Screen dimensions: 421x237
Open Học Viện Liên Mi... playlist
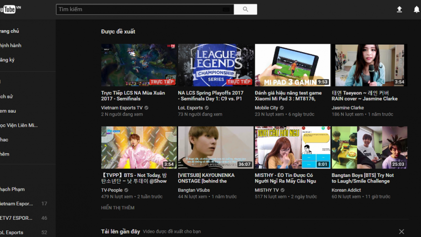pos(19,125)
